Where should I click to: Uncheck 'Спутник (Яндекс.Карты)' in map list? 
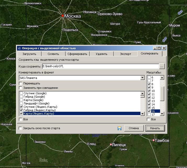click(x=21, y=107)
